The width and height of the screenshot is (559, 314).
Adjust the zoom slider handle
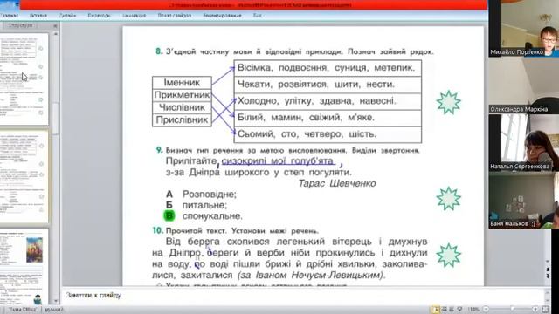tap(513, 309)
